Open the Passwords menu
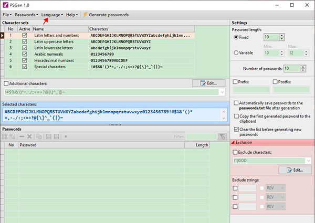 [x=26, y=15]
